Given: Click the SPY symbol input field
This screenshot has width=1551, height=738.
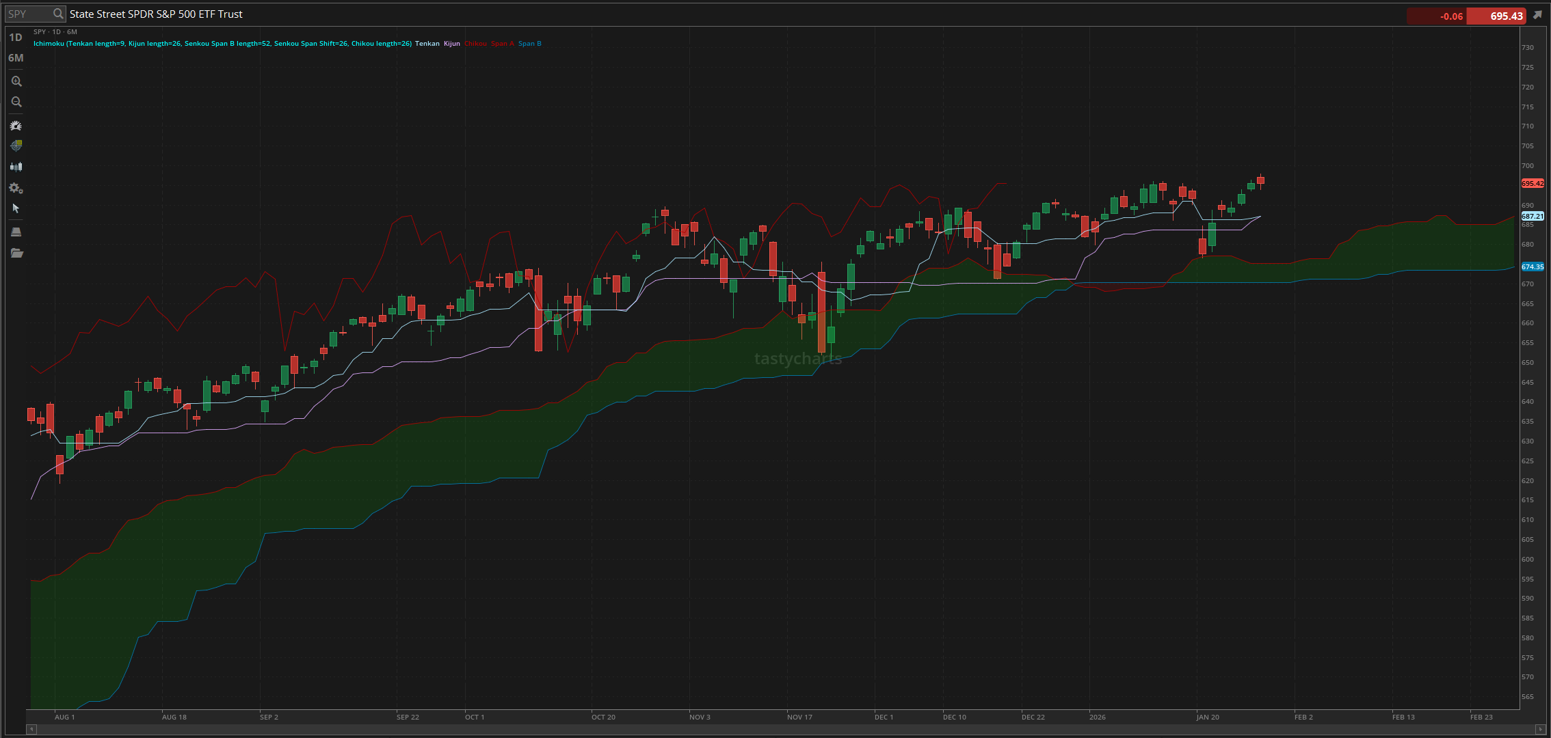Looking at the screenshot, I should point(29,14).
